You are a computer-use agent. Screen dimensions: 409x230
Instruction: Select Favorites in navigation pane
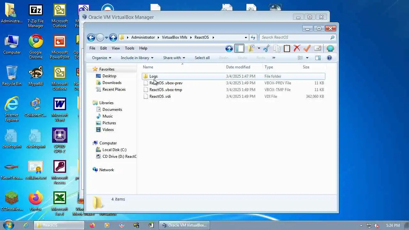pos(106,69)
